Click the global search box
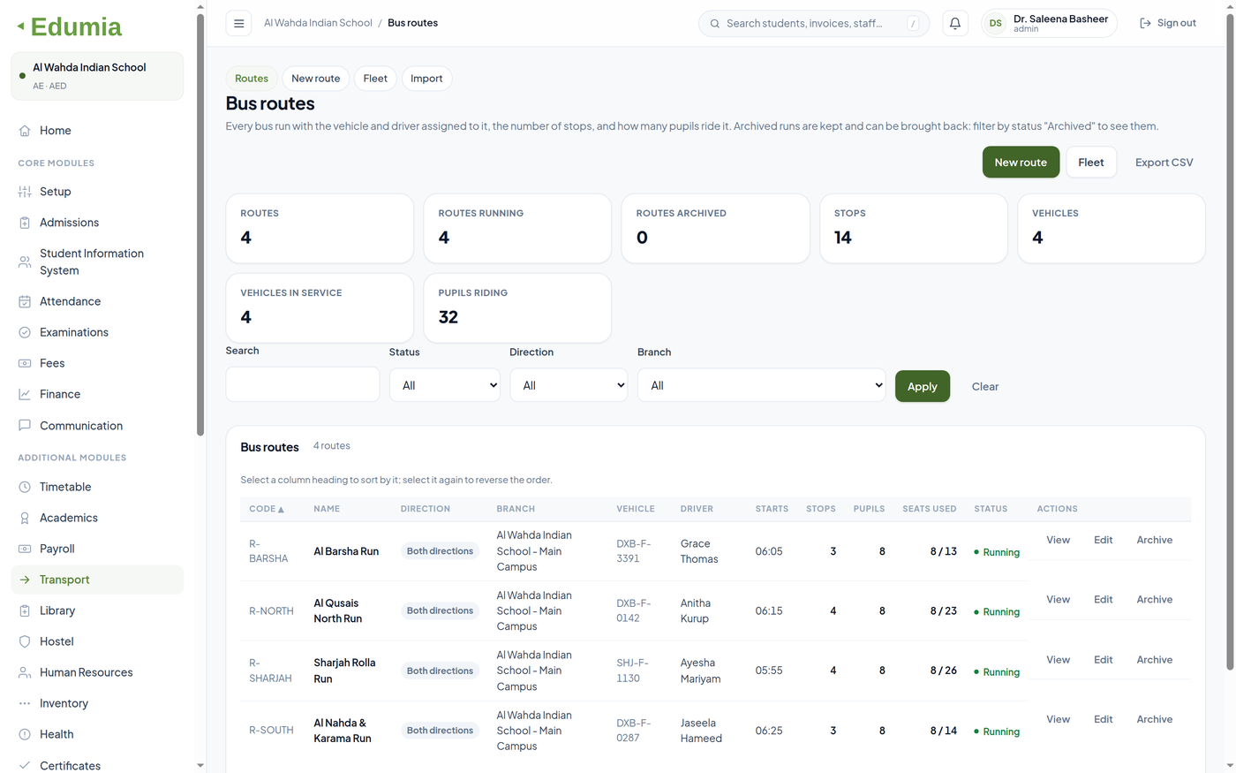This screenshot has height=773, width=1236. click(814, 23)
